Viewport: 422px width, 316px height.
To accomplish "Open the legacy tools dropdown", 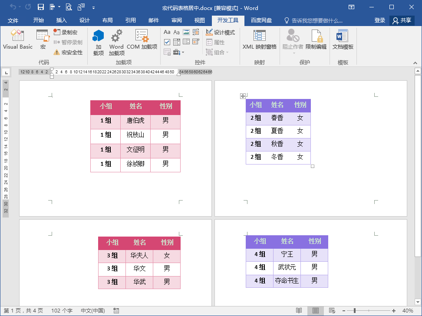I will pyautogui.click(x=179, y=52).
